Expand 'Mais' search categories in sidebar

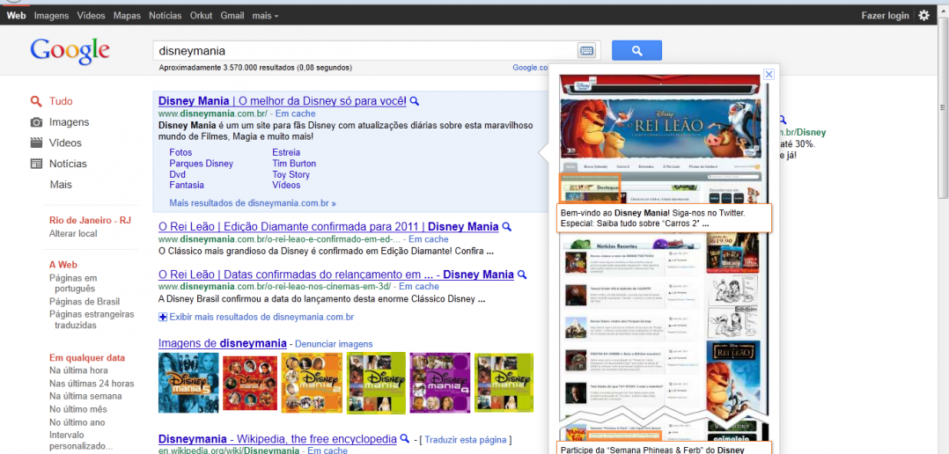pos(61,185)
